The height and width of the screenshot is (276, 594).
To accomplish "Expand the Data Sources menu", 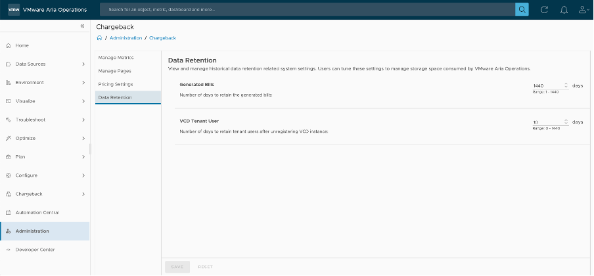I will 83,64.
